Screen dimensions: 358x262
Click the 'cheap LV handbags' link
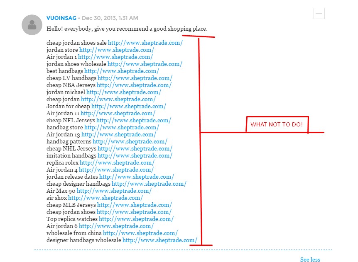coord(135,78)
